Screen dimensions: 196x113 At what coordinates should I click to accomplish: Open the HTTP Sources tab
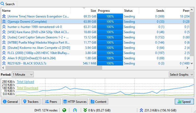75,102
